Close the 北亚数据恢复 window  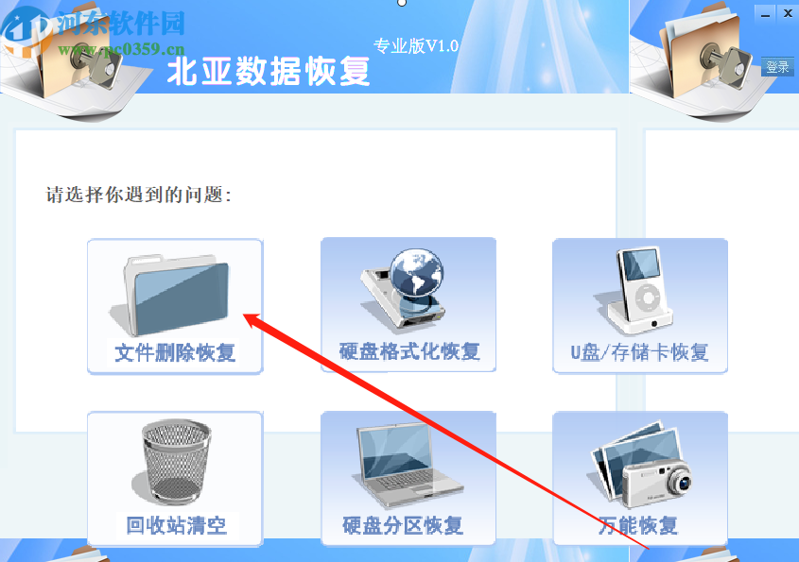(x=788, y=14)
